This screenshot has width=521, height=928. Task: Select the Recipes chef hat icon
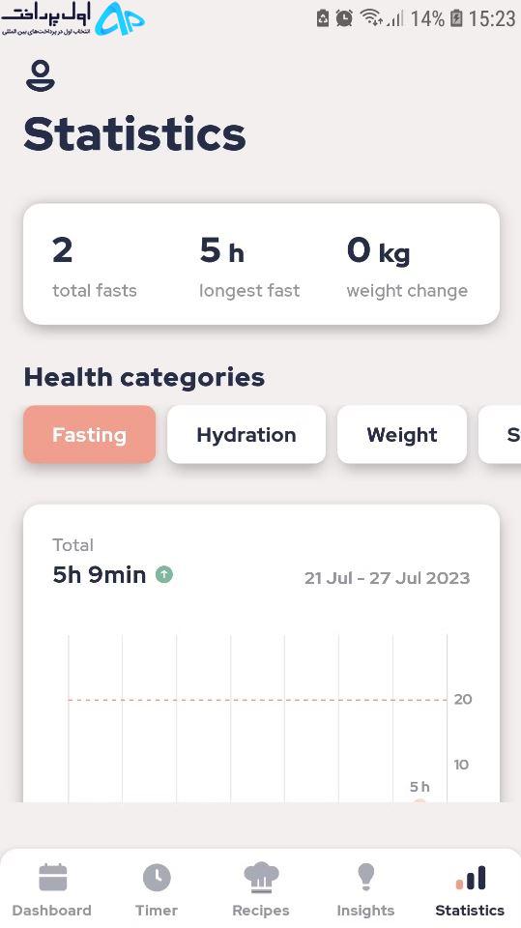point(261,877)
